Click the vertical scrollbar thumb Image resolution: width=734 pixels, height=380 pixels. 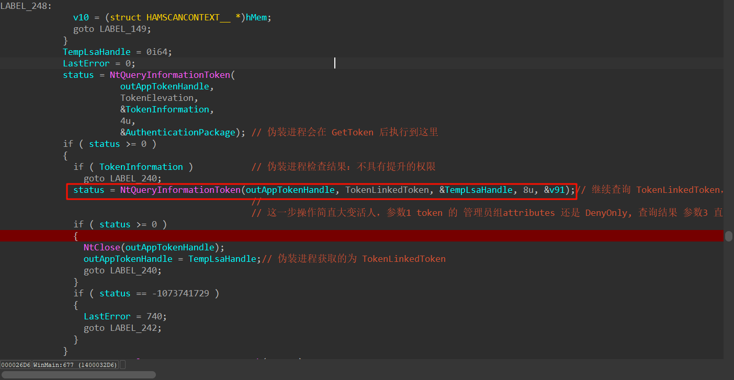[728, 236]
